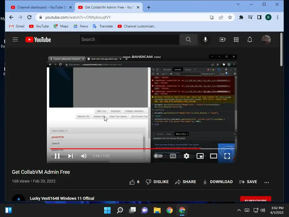This screenshot has height=217, width=289.
Task: Click the DOWNLOAD button
Action: click(218, 182)
